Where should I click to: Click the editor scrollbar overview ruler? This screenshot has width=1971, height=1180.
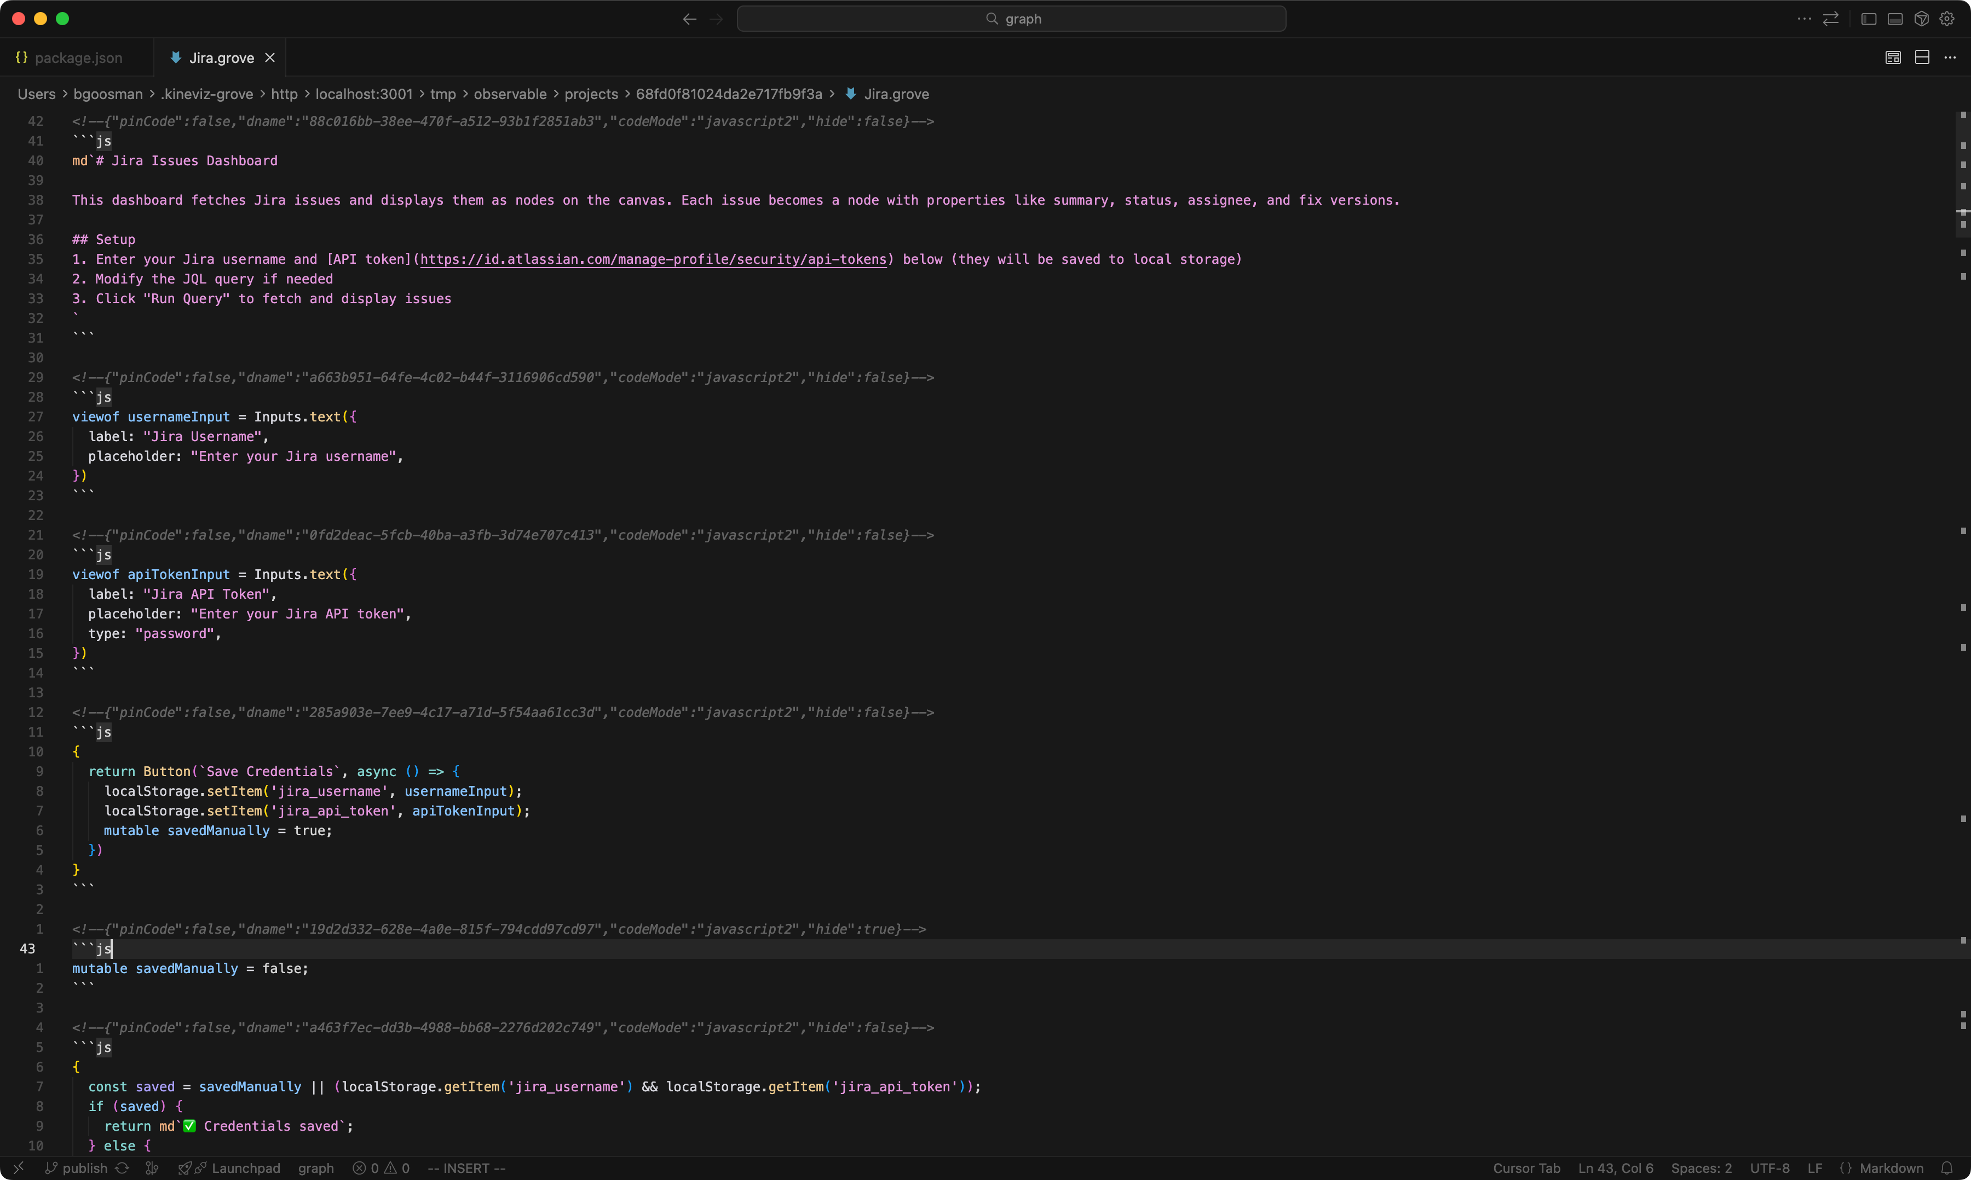click(1962, 634)
